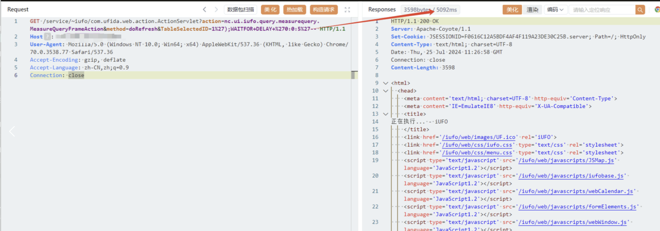Click response 'Connection: close' line
660x231 pixels.
(x=418, y=60)
